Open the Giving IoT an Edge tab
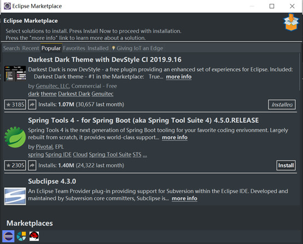 [x=138, y=48]
